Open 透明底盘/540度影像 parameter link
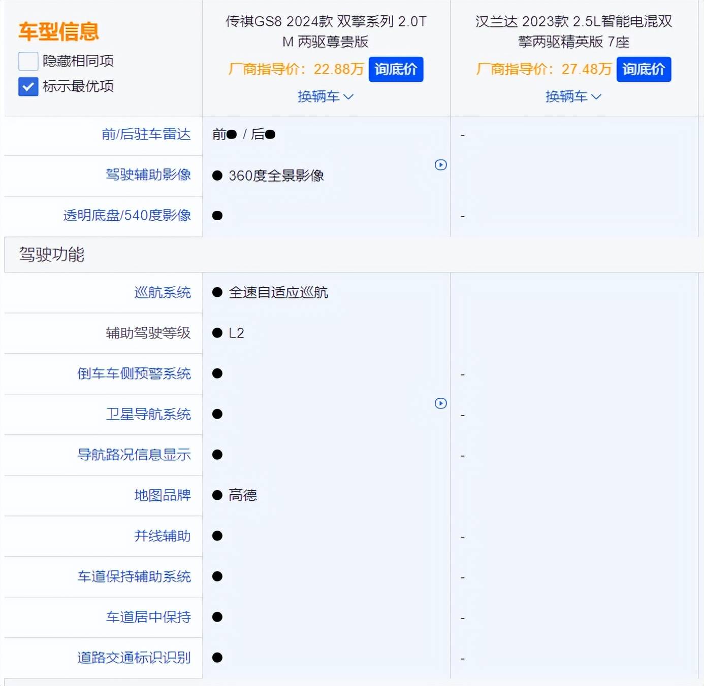 point(127,215)
